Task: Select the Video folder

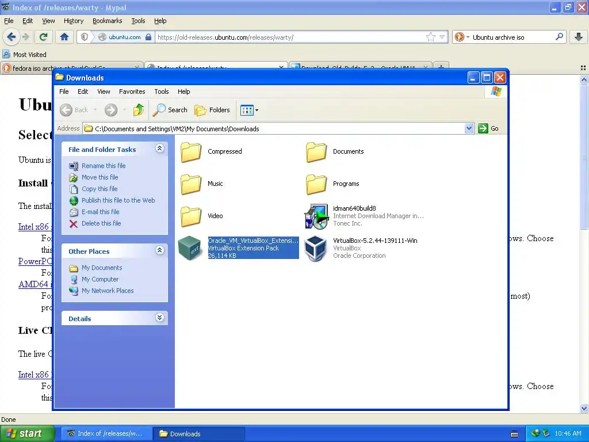Action: click(x=202, y=216)
